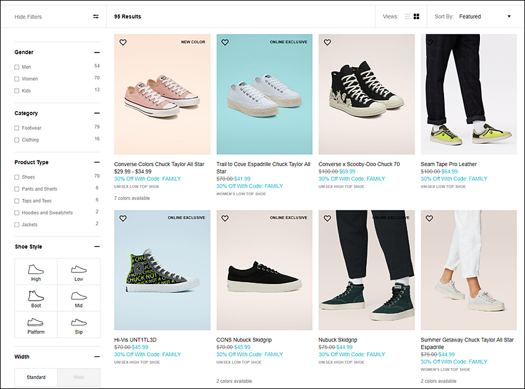Click the filter sliders icon
Viewport: 525px width, 389px height.
point(96,17)
